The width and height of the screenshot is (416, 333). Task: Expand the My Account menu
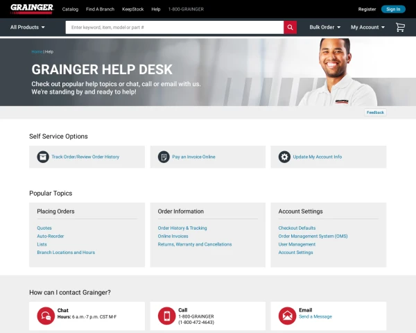(367, 27)
